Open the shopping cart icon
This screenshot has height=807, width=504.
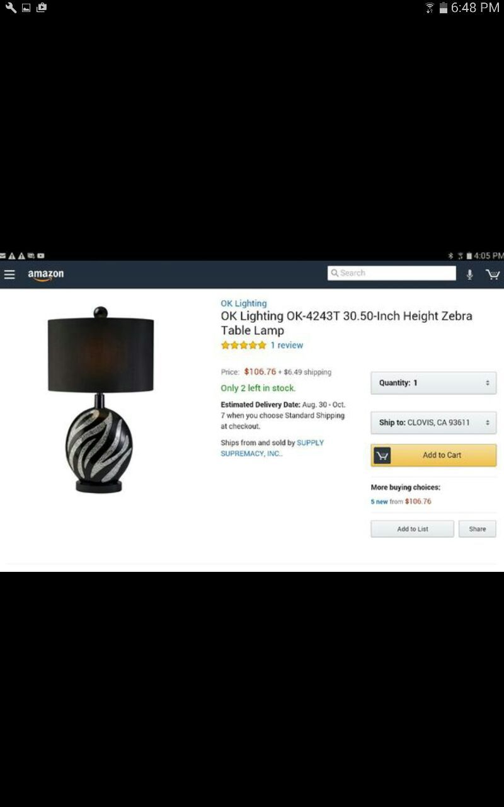[493, 274]
